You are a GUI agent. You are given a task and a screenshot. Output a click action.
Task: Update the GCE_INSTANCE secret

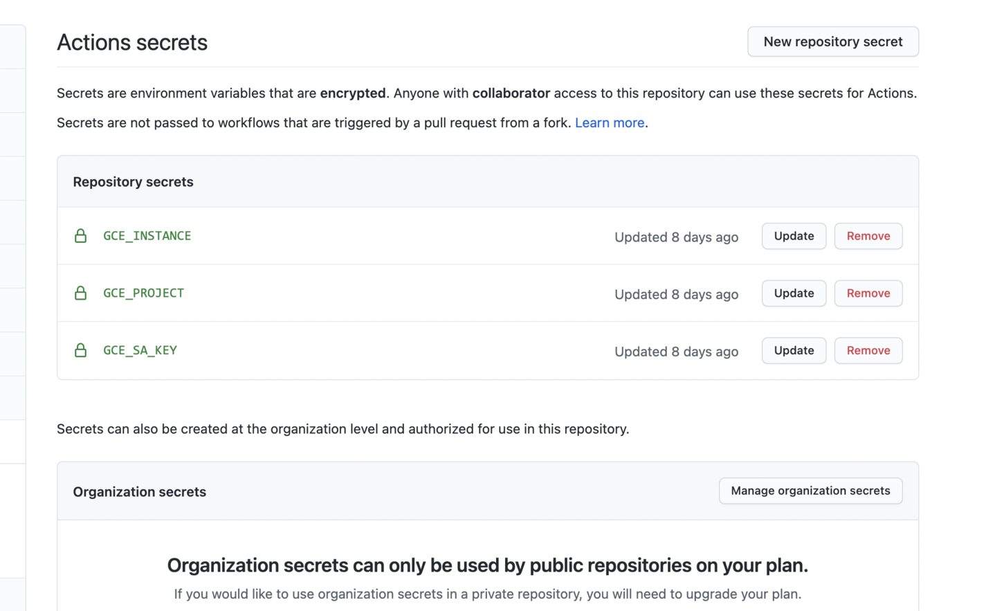coord(794,236)
